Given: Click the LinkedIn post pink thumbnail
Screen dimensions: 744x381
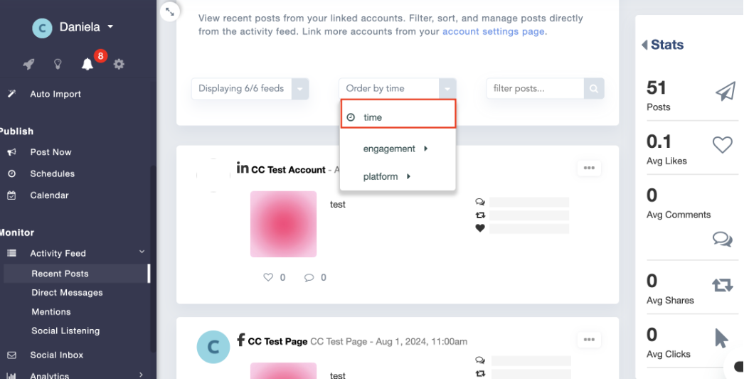Looking at the screenshot, I should pos(283,224).
